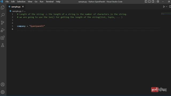Click line number 1 in gutter

13,14
